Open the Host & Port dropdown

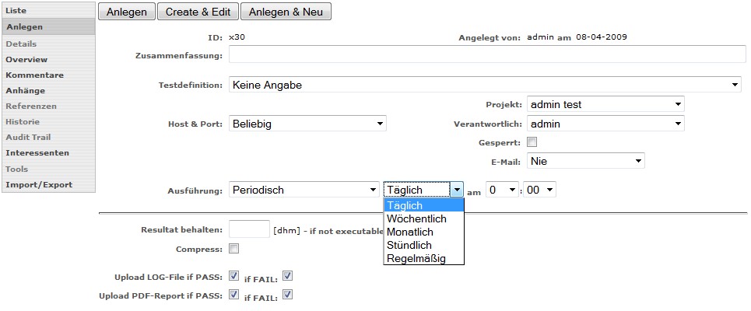[x=307, y=124]
